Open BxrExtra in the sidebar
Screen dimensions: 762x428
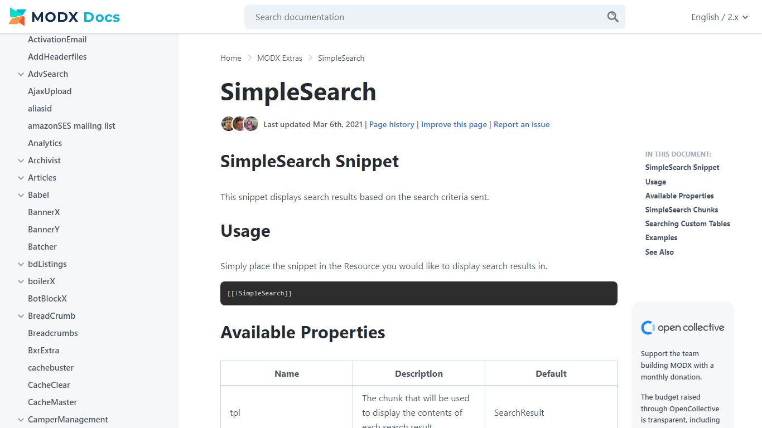44,351
